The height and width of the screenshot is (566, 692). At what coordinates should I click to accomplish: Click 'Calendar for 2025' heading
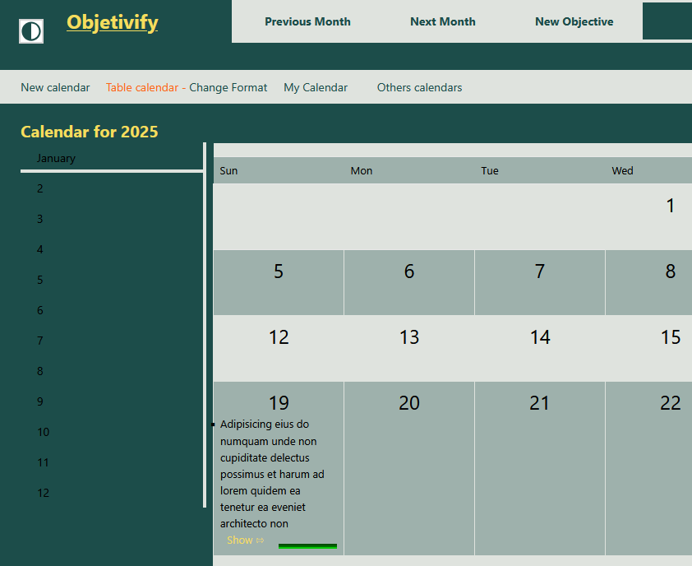89,132
